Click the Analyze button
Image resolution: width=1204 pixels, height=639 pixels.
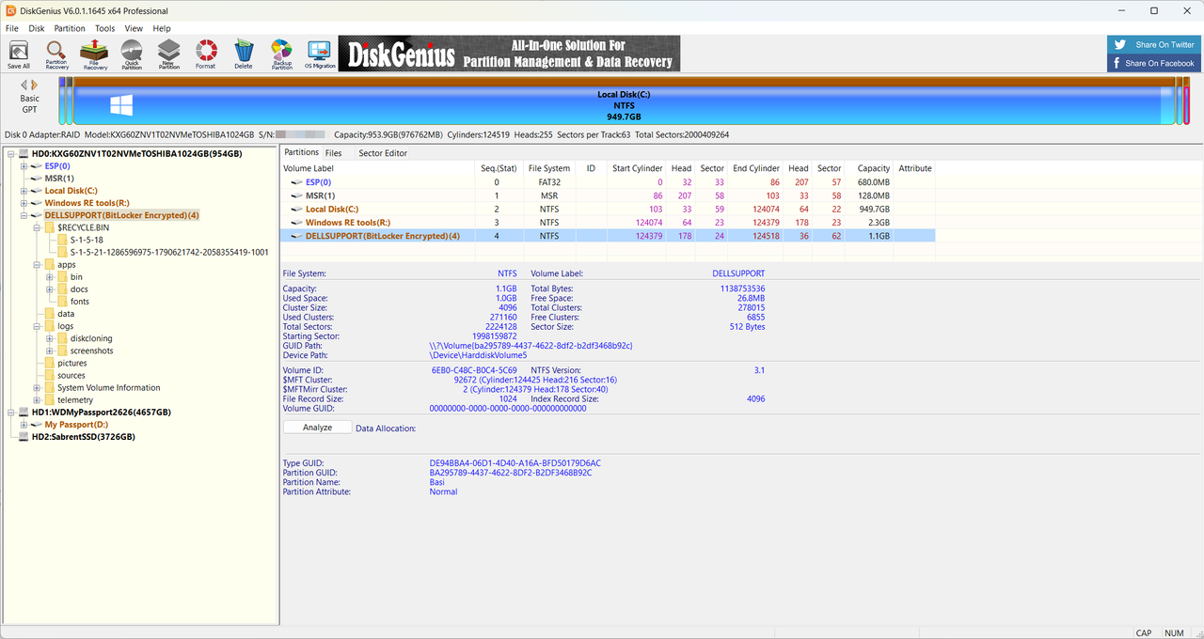click(x=317, y=428)
